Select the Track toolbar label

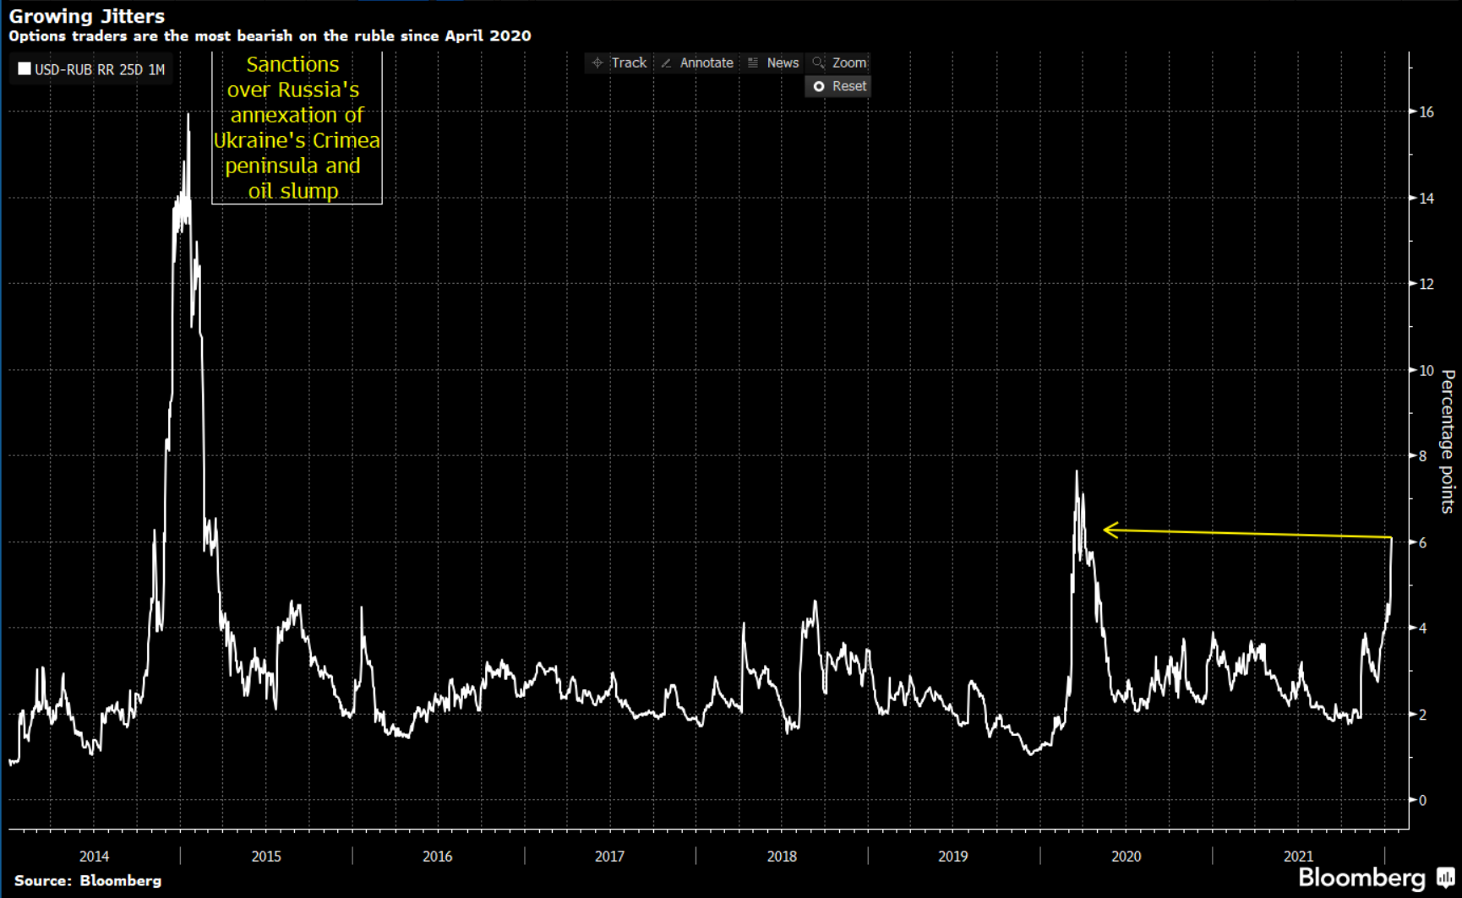click(629, 63)
